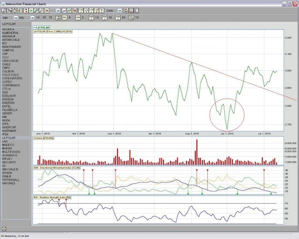Click the stacked panels layout icon in the toolbar
299x239 pixels.
click(132, 10)
